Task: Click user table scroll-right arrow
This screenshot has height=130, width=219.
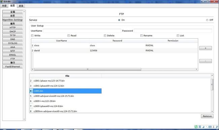Action: click(196, 69)
